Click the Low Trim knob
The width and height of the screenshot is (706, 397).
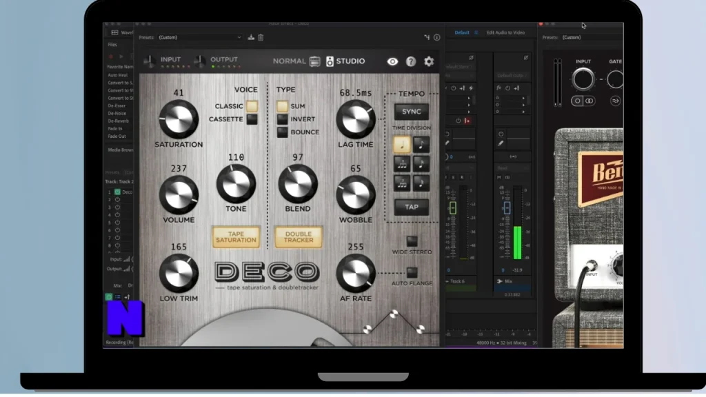pyautogui.click(x=179, y=273)
